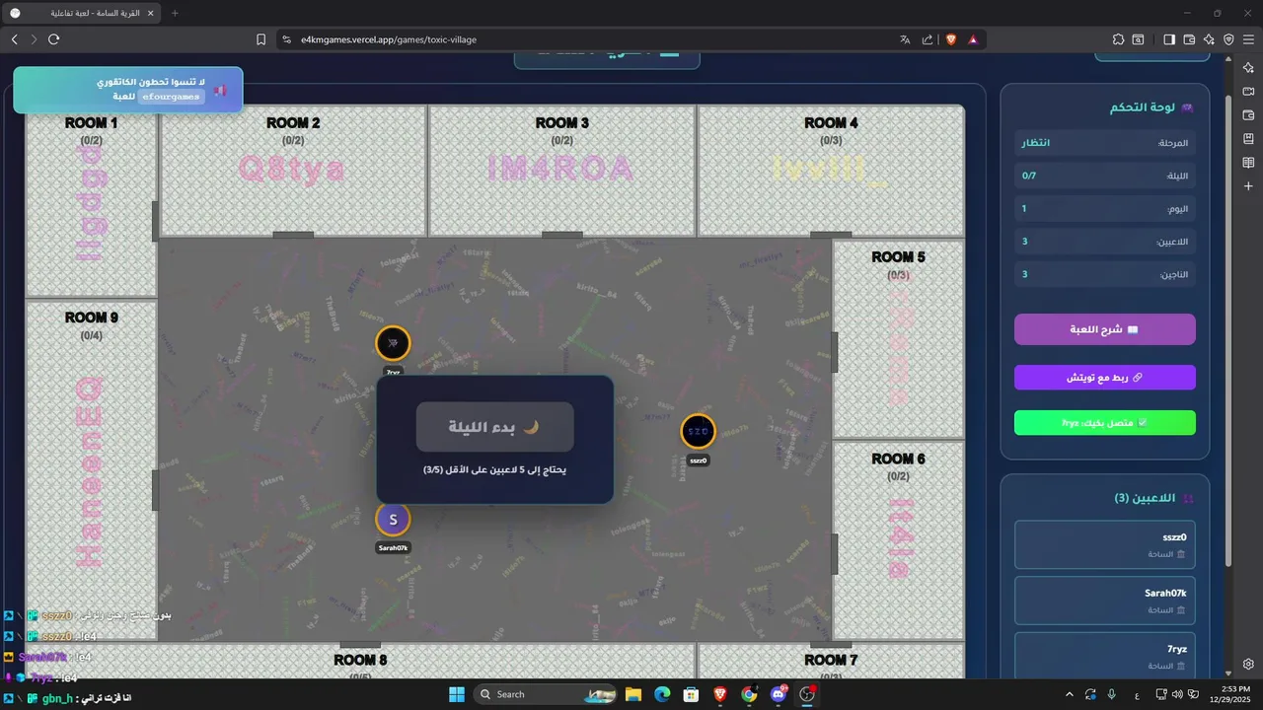Click the انتظار phase status value

tap(1035, 143)
